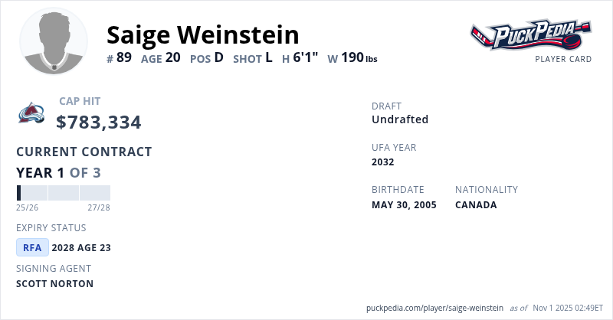
Task: Click the jersey number 89
Action: (125, 58)
